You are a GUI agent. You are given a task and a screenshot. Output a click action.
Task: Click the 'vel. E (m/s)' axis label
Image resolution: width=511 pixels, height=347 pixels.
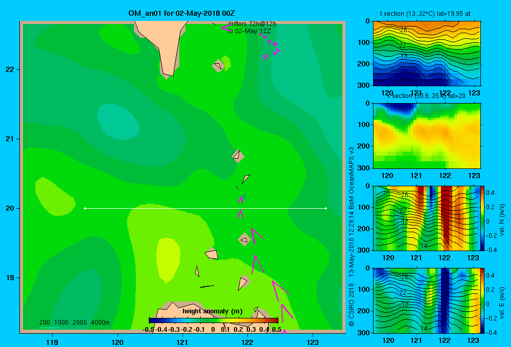click(502, 302)
